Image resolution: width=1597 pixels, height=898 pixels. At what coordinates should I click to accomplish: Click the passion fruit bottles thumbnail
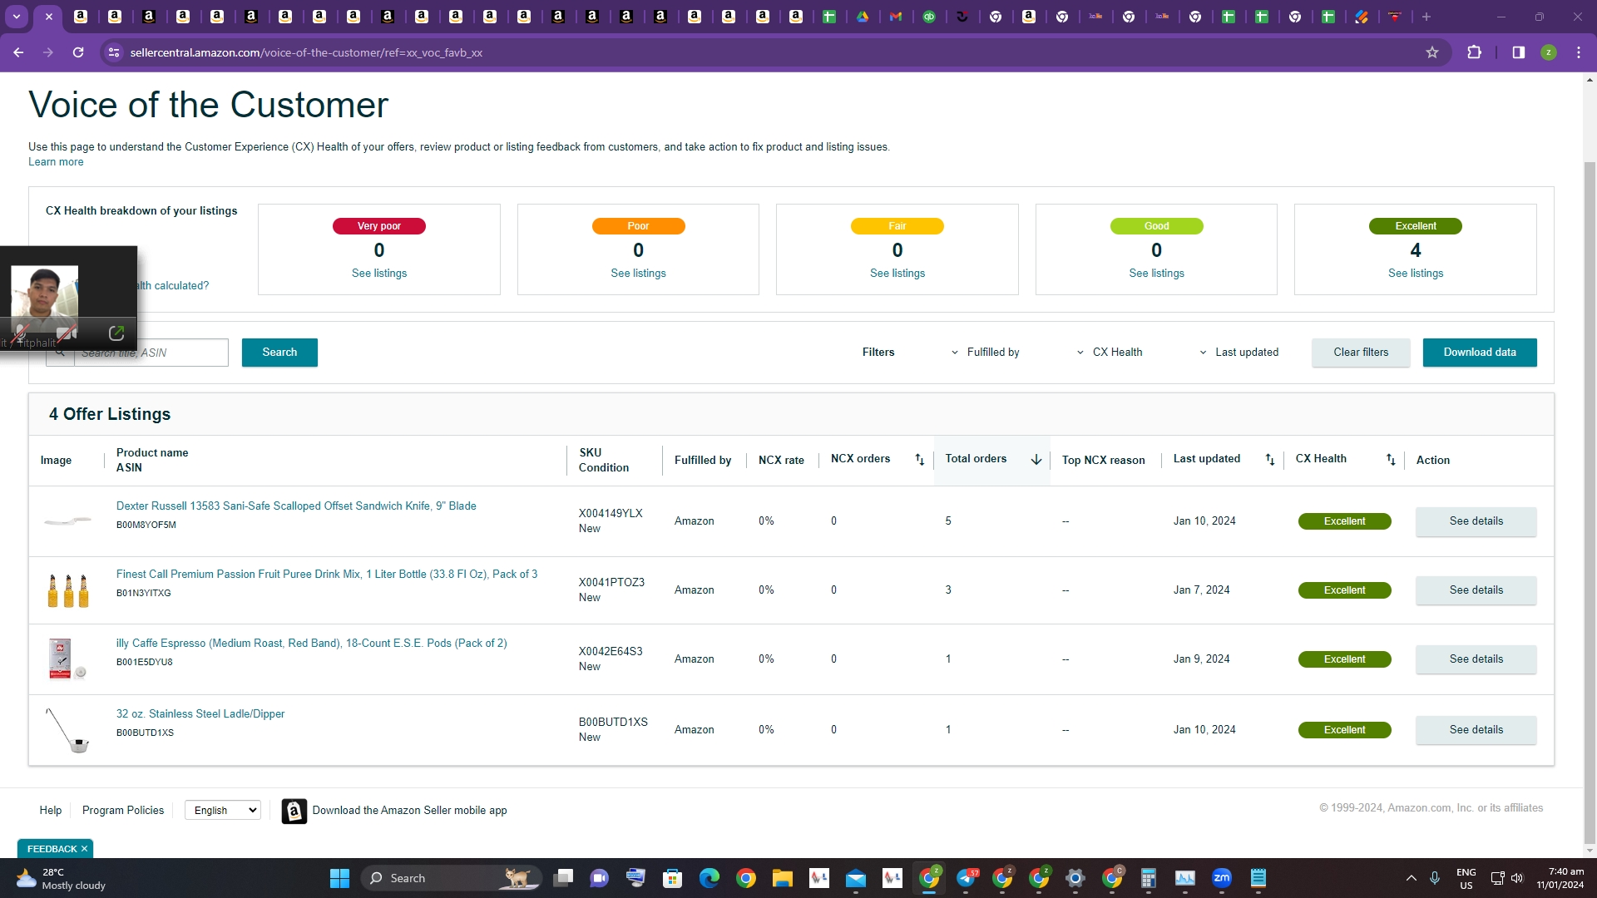(x=68, y=590)
